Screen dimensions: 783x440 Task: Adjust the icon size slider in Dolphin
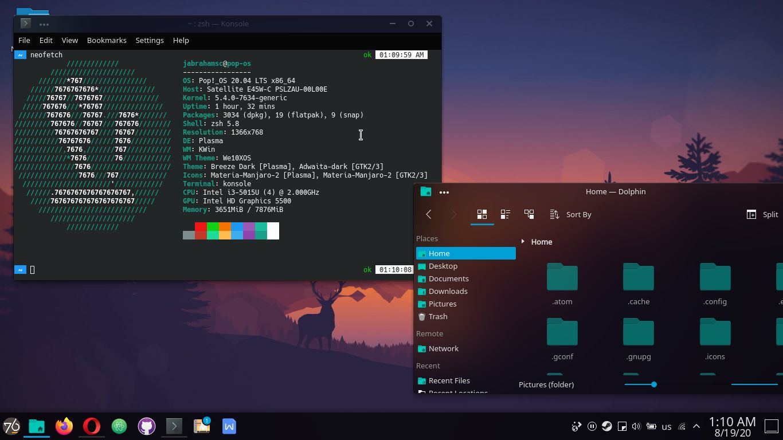[655, 384]
